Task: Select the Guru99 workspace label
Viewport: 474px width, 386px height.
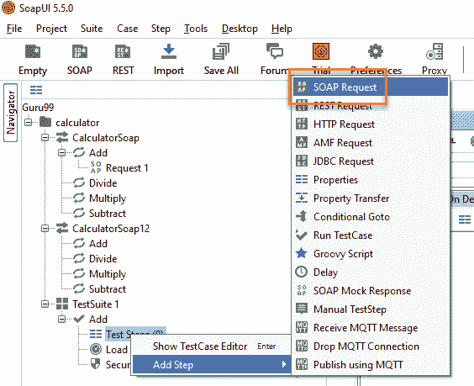Action: pyautogui.click(x=38, y=107)
